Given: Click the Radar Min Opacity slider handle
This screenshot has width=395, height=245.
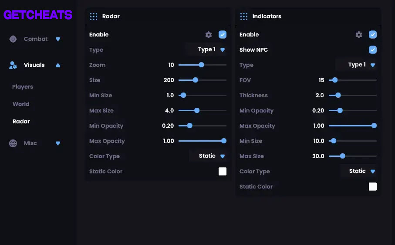Looking at the screenshot, I should 190,126.
